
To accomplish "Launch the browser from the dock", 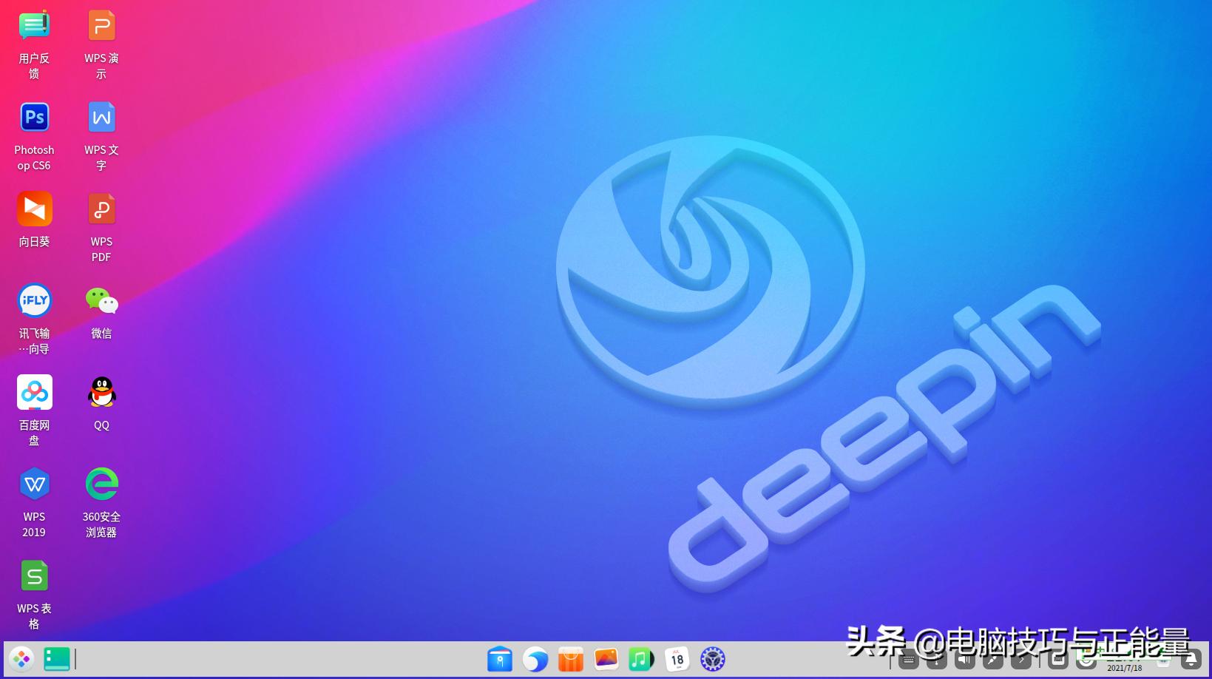I will point(535,659).
